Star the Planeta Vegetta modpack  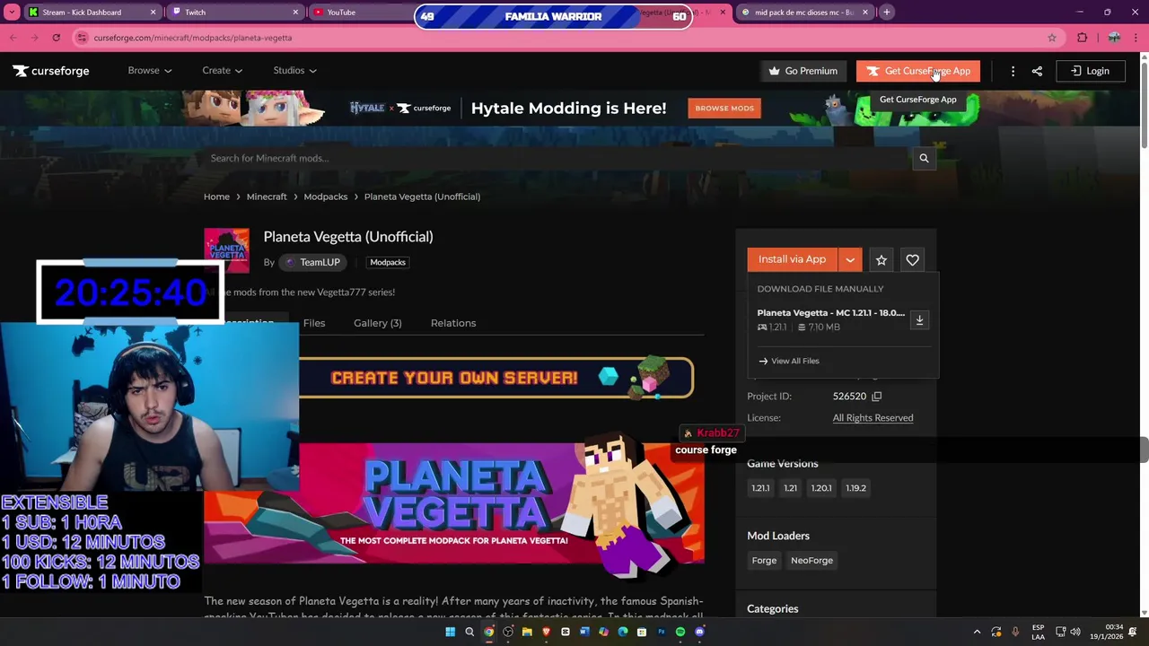click(881, 259)
